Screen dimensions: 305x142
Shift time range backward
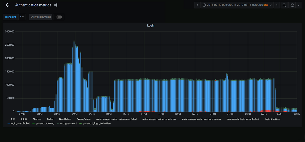point(197,5)
